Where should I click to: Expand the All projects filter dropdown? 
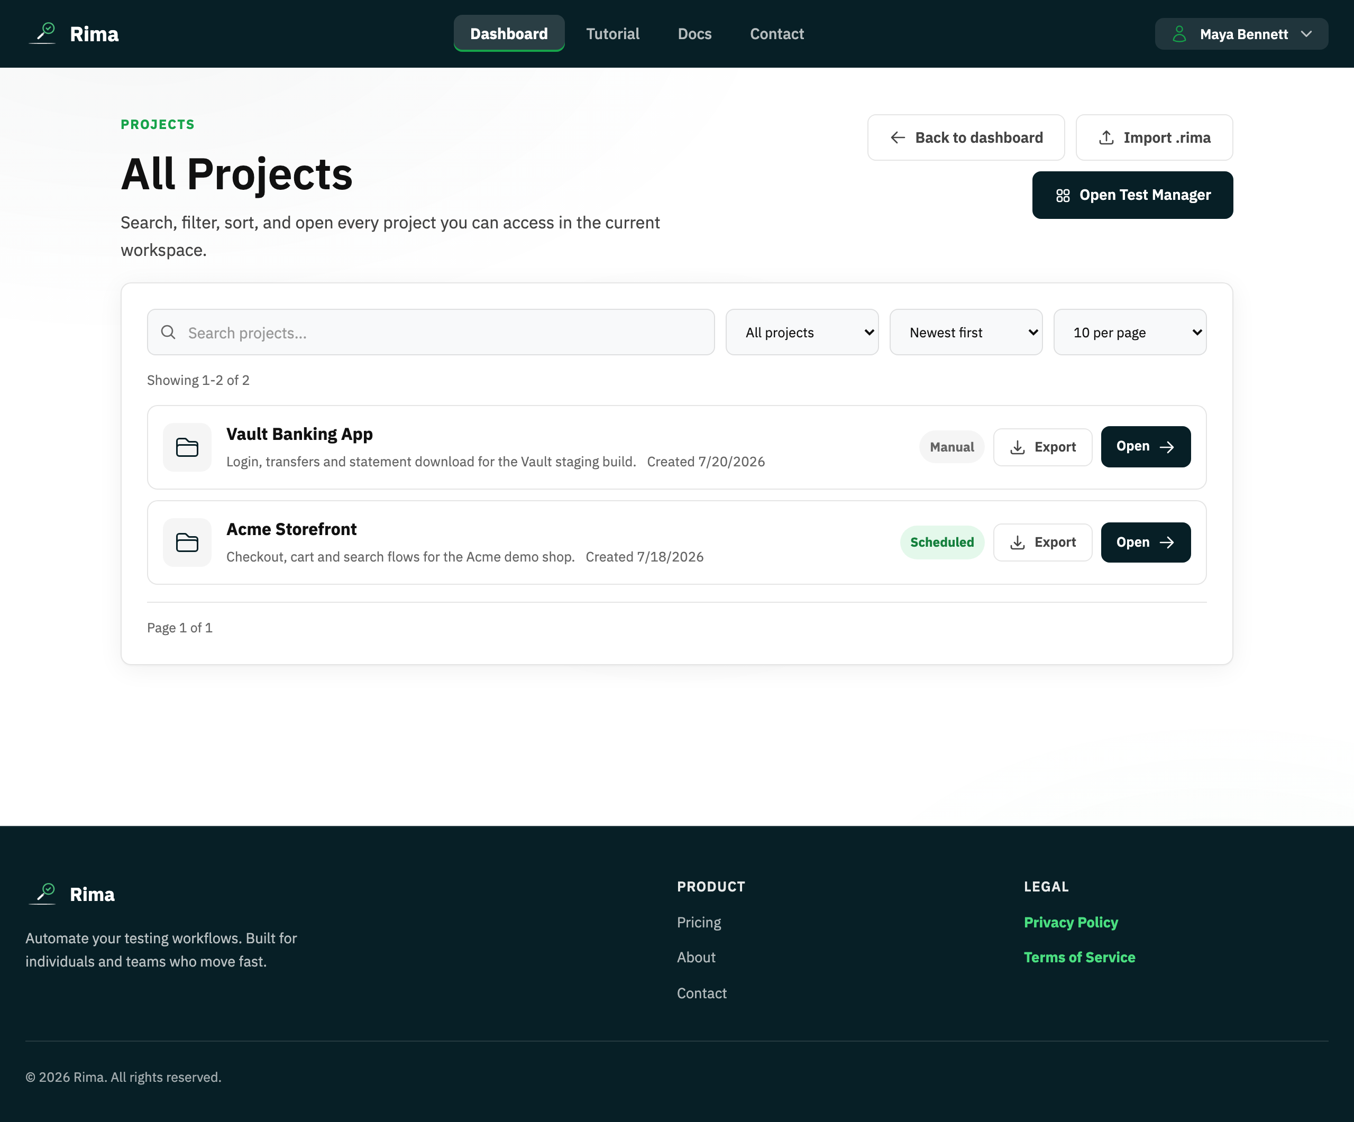point(802,332)
